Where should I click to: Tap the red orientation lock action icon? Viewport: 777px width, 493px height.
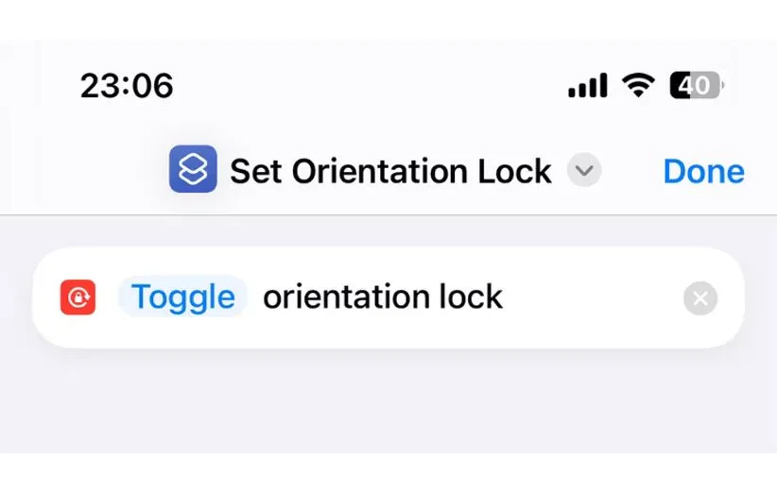point(78,297)
